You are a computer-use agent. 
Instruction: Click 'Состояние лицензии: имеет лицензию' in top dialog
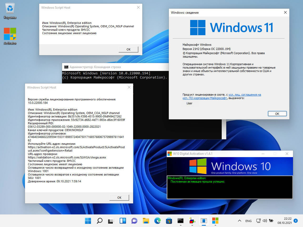click(69, 33)
